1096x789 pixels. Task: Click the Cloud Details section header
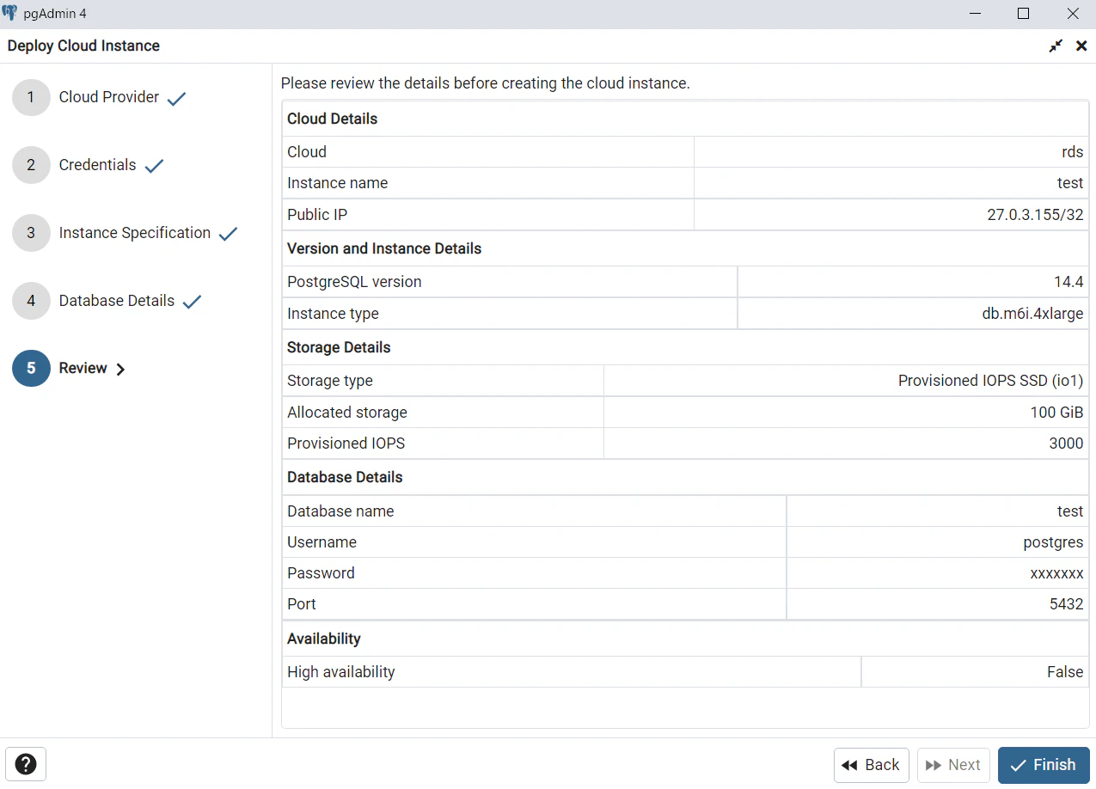pyautogui.click(x=332, y=119)
